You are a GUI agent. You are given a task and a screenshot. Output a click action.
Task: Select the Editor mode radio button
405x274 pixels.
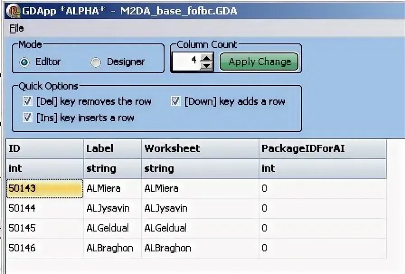click(x=25, y=62)
